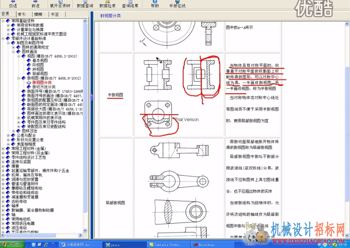This screenshot has width=350, height=248.
Task: Open the Windows 开始 Start button
Action: 12,245
